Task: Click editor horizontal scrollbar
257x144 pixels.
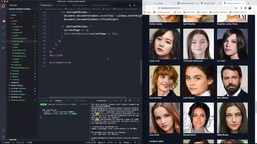Action: (88, 97)
